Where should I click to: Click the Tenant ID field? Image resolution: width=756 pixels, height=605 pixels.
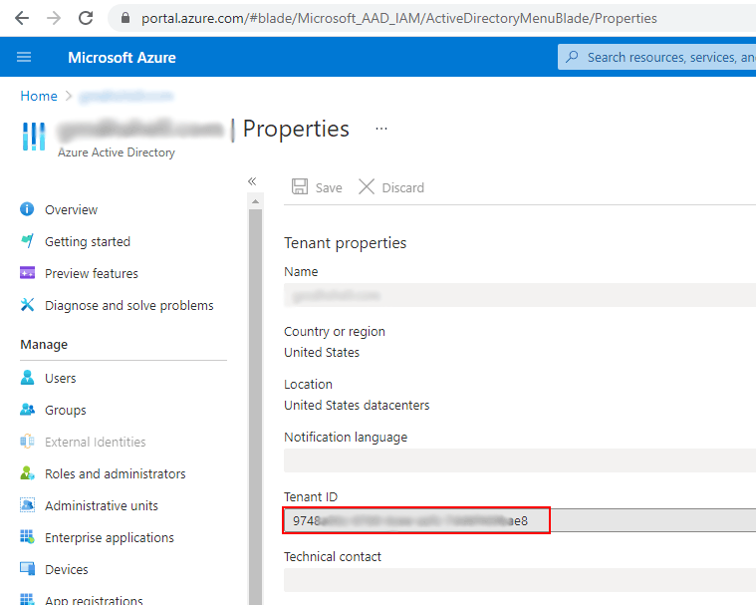click(416, 521)
